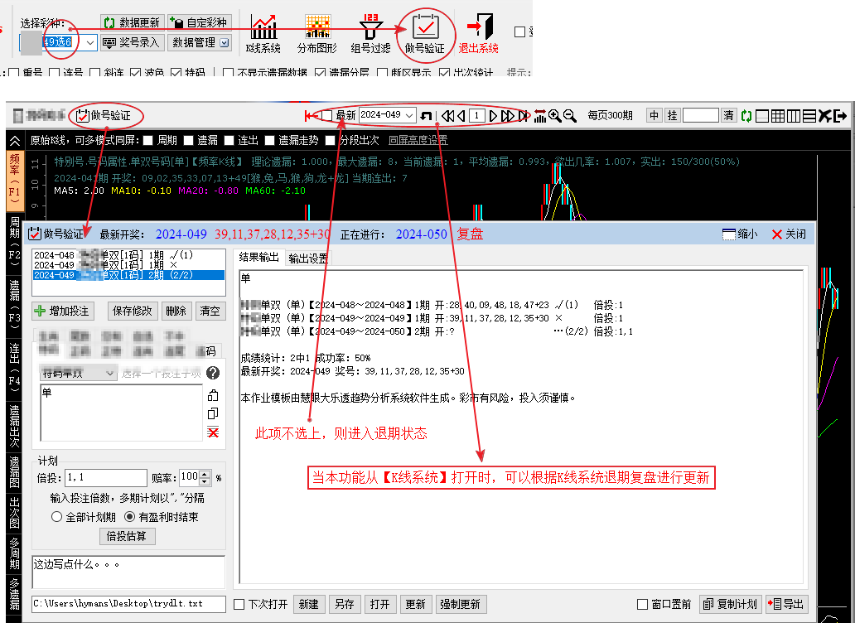Click the 倍投 multiplier input field
Viewport: 855px width, 623px height.
pyautogui.click(x=103, y=477)
